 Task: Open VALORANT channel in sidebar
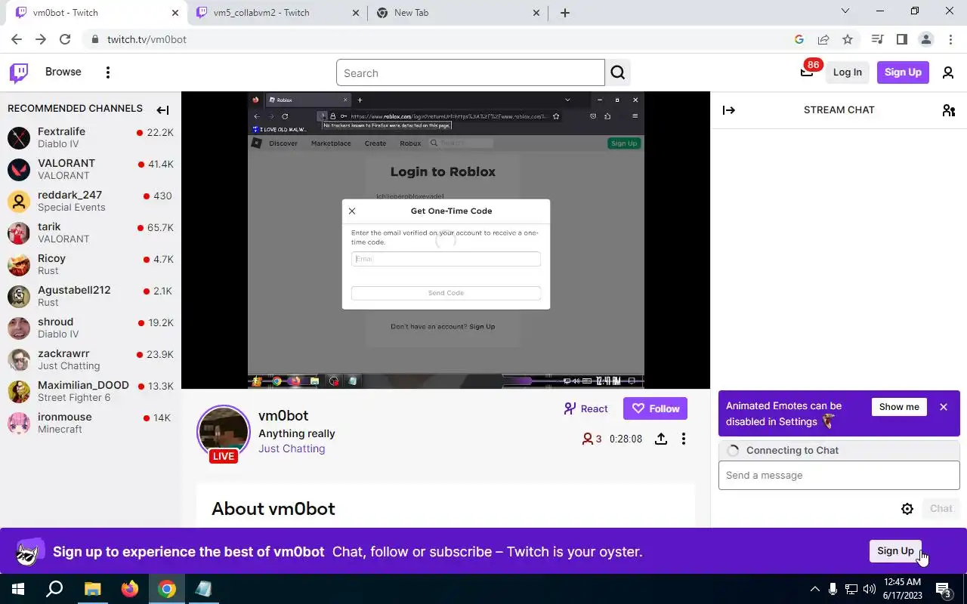pos(91,169)
